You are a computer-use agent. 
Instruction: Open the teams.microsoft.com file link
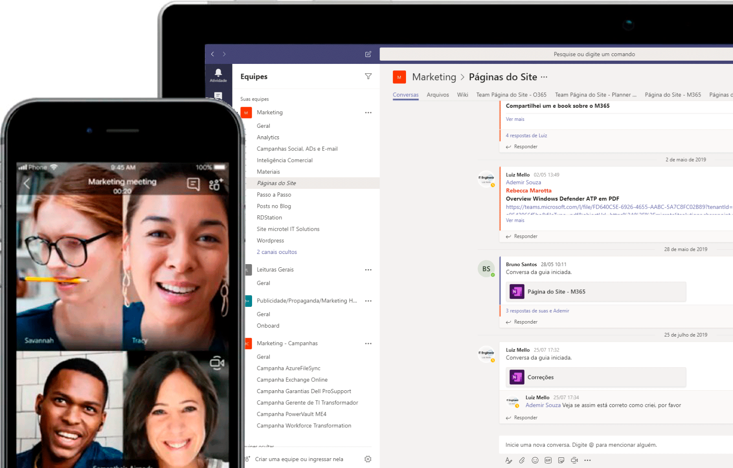click(x=619, y=207)
